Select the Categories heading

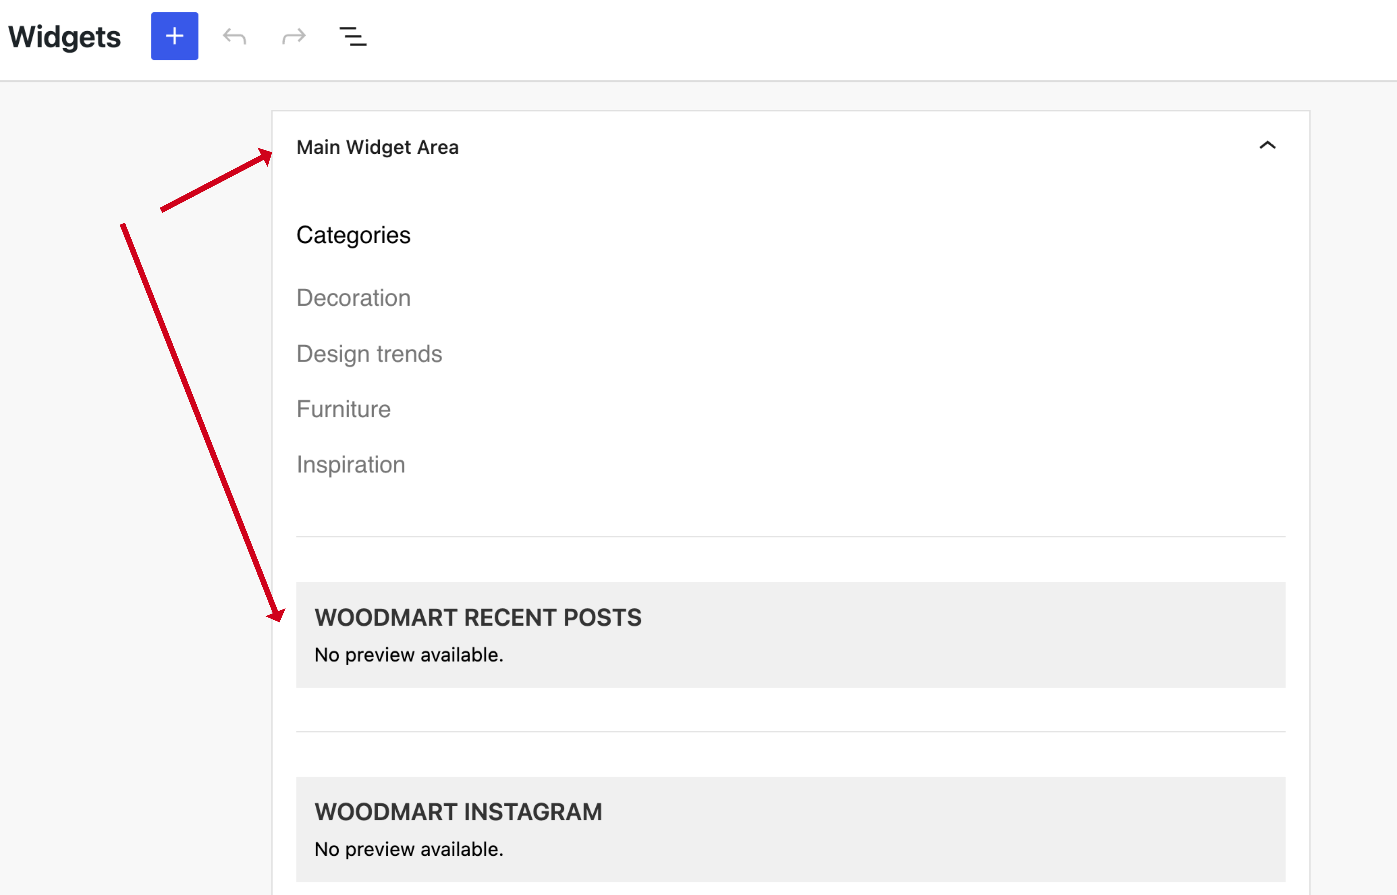click(353, 235)
